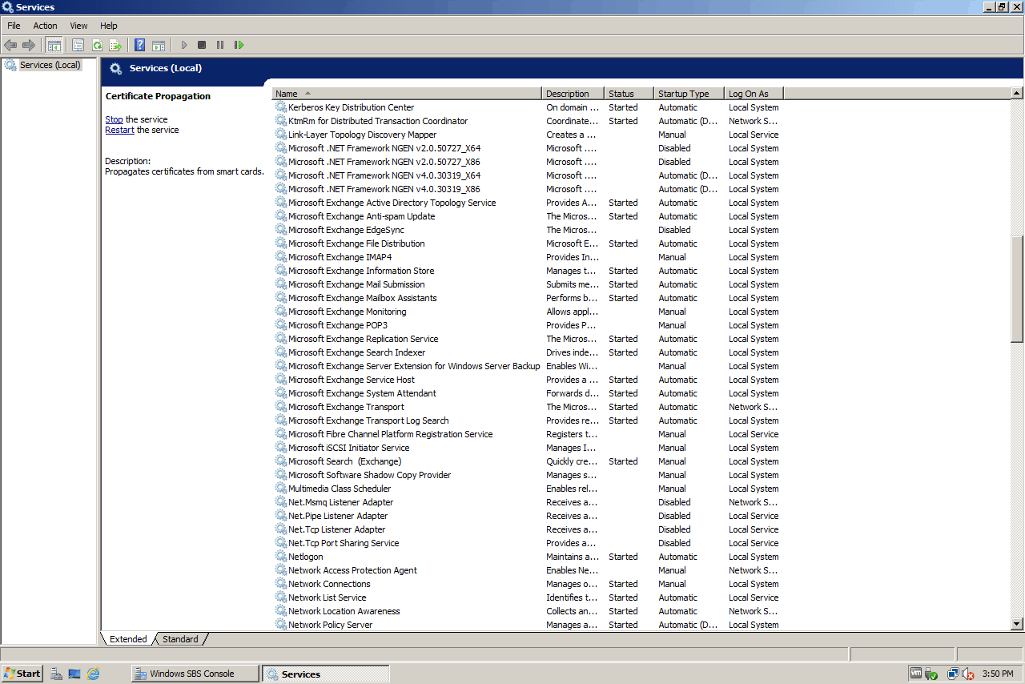Click gear icon of Network Policy Server
The height and width of the screenshot is (684, 1025).
click(281, 625)
